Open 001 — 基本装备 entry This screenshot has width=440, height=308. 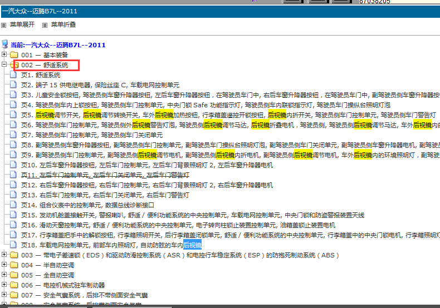(45, 55)
